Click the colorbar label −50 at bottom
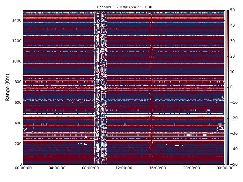The height and width of the screenshot is (182, 243). 234,164
